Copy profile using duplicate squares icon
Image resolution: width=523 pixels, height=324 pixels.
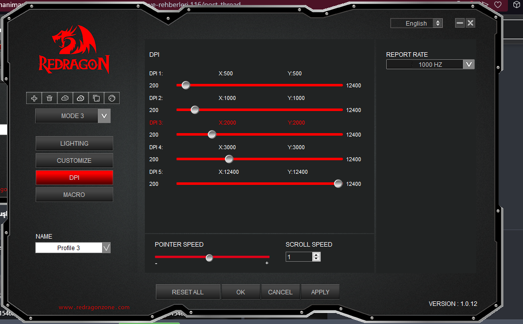point(97,98)
